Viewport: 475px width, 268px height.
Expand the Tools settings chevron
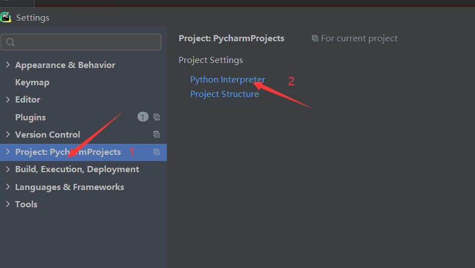coord(8,204)
